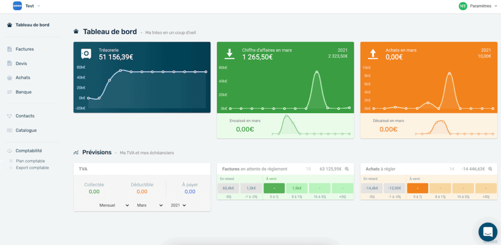Open Banque in the sidebar
The image size is (501, 245).
coord(23,92)
